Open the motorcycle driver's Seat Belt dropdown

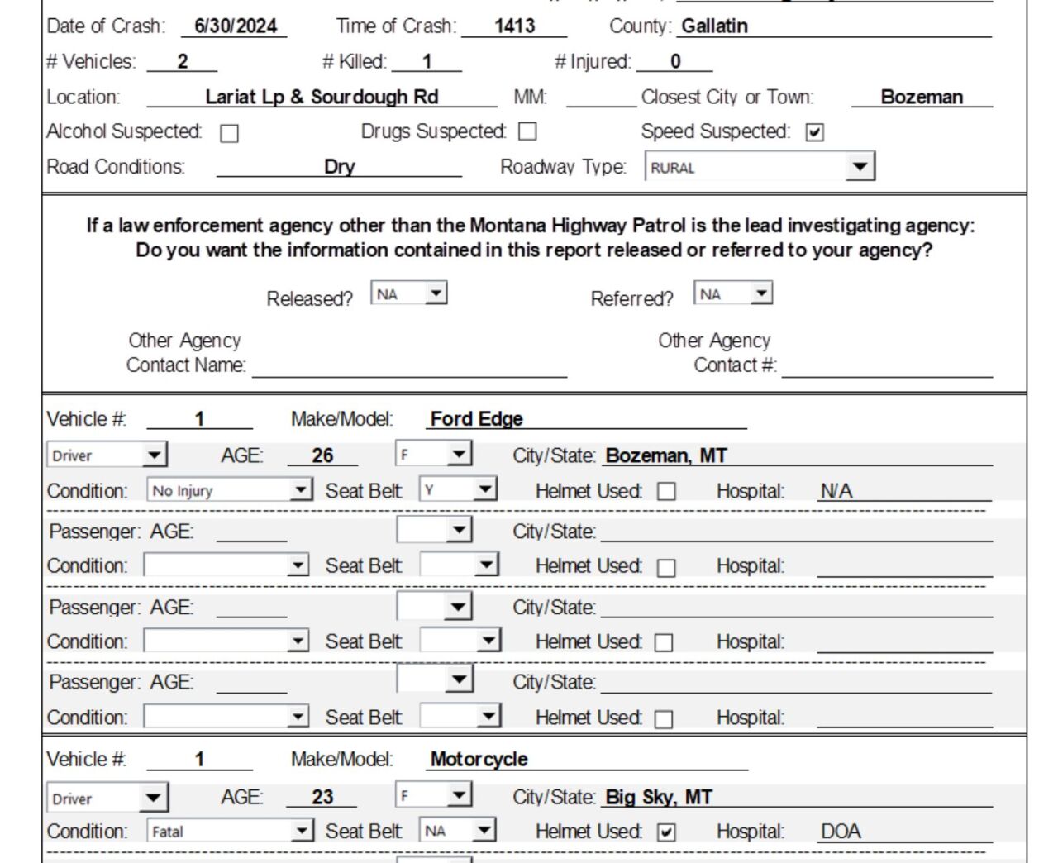click(x=485, y=831)
